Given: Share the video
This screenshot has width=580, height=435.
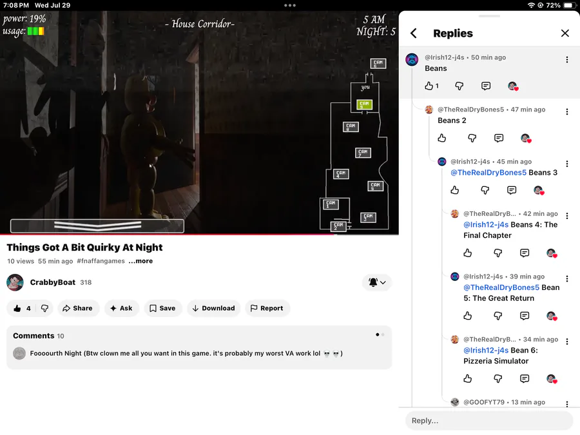Looking at the screenshot, I should pyautogui.click(x=78, y=308).
